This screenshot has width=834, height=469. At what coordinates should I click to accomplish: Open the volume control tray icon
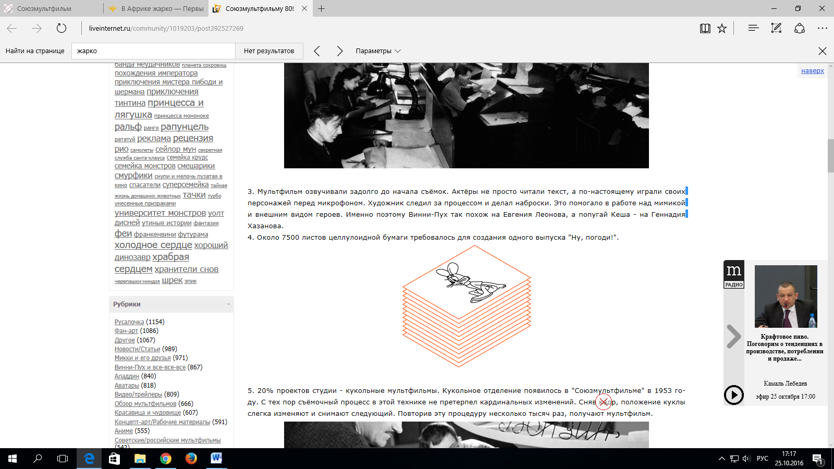pyautogui.click(x=746, y=459)
